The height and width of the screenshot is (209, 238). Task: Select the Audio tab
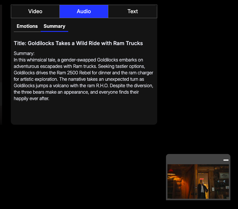pos(84,11)
